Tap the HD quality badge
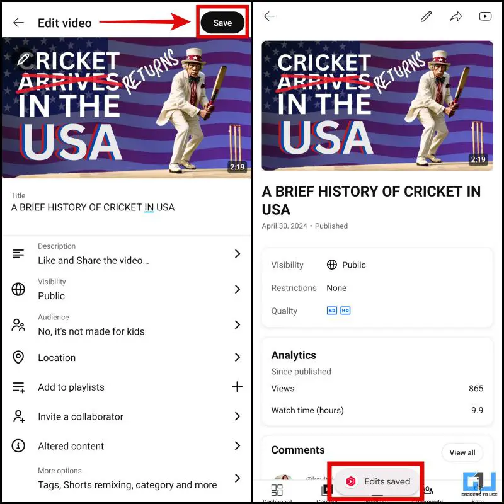The image size is (504, 504). coord(345,311)
